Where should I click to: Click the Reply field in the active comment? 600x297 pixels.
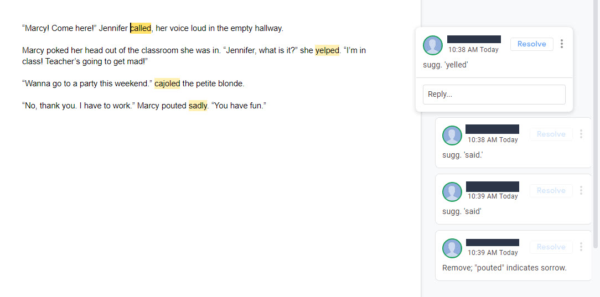pyautogui.click(x=494, y=95)
